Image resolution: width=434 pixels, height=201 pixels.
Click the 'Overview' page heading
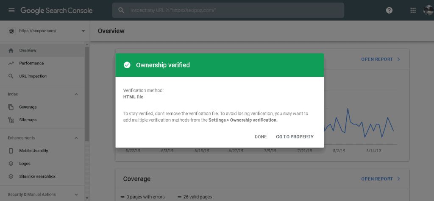click(x=111, y=31)
